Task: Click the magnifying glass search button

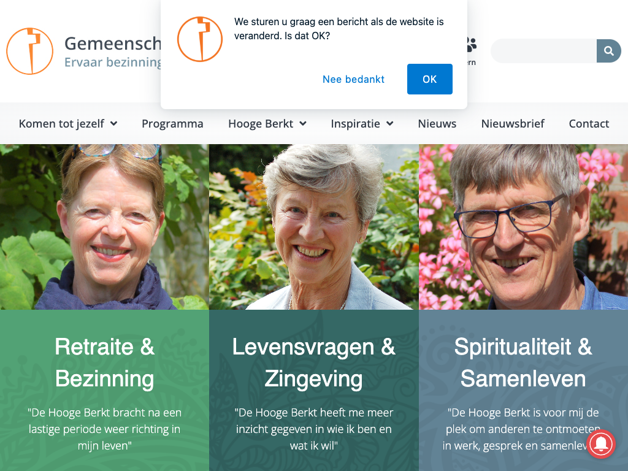Action: (x=608, y=51)
